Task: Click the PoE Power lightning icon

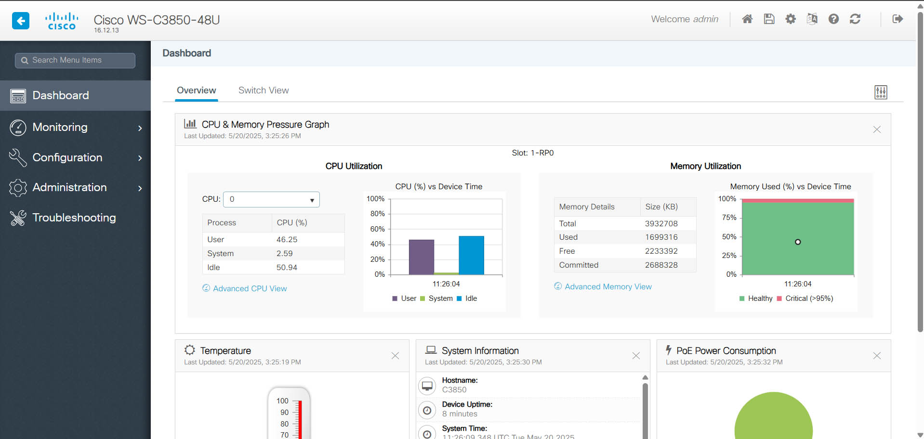Action: (x=669, y=349)
